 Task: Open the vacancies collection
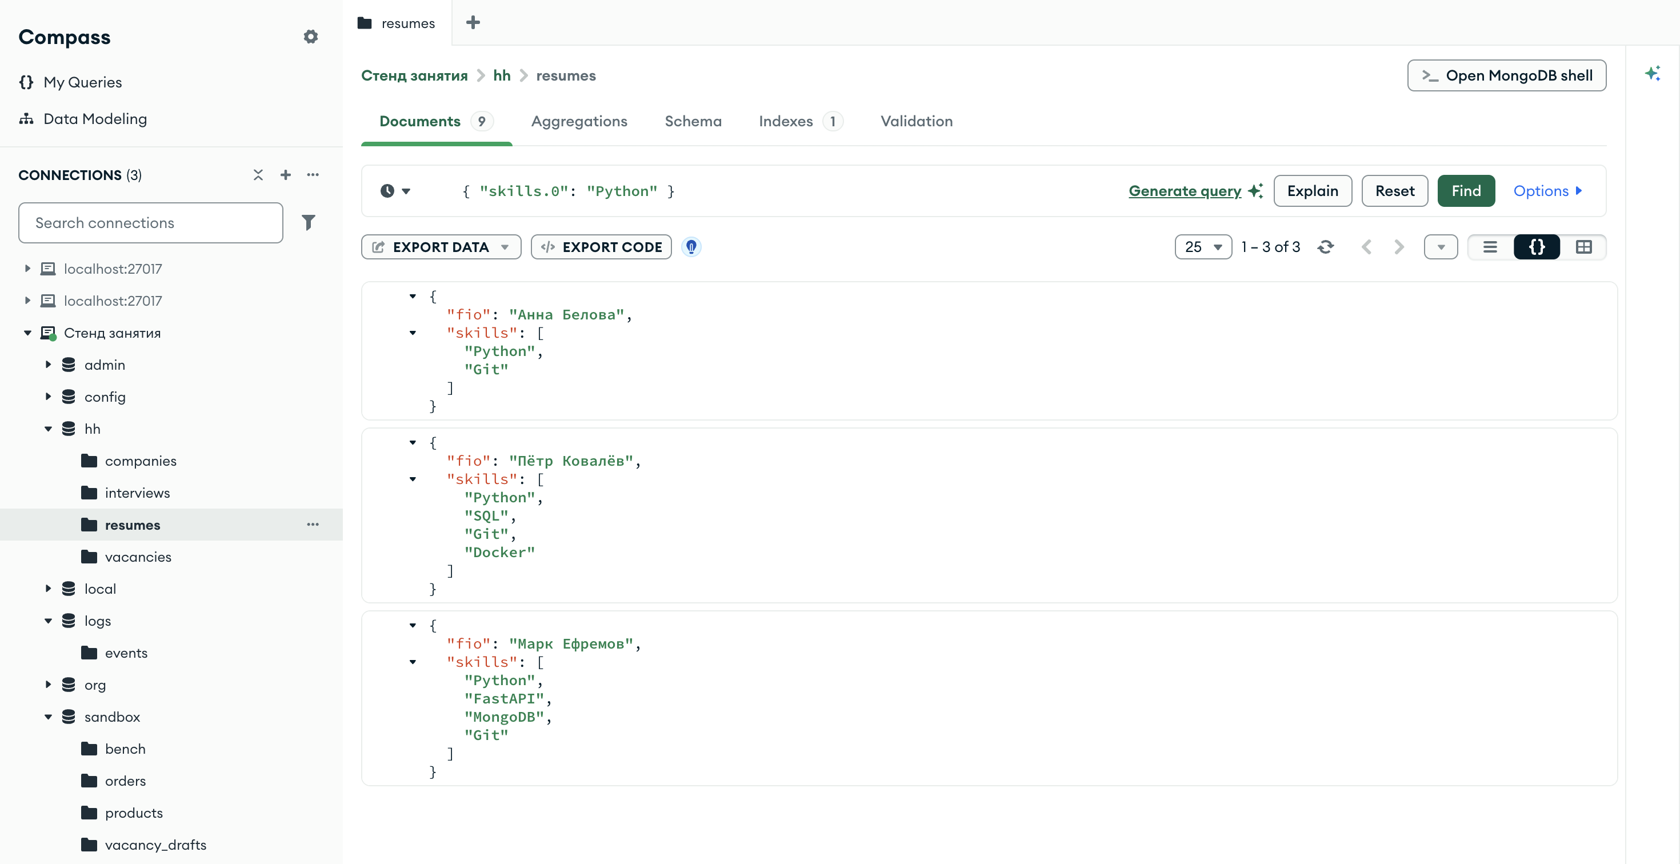[138, 556]
